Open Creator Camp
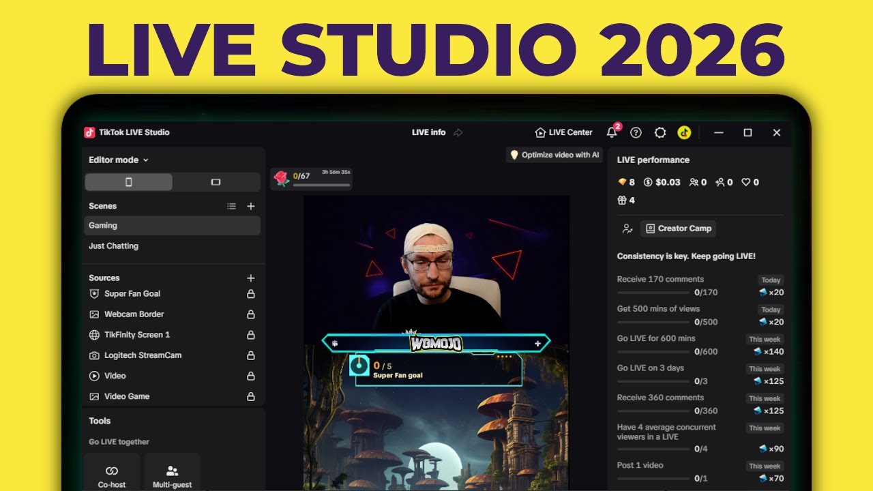Viewport: 873px width, 491px height. click(678, 228)
